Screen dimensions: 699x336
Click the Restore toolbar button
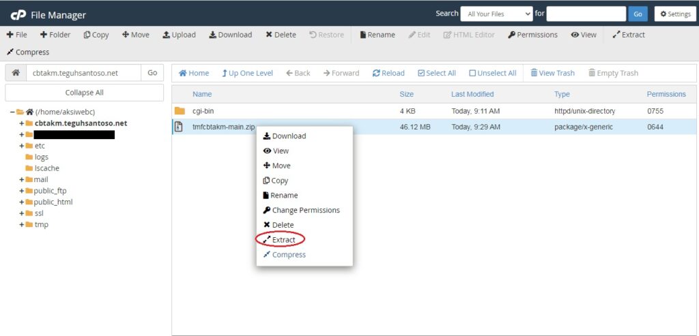click(326, 35)
